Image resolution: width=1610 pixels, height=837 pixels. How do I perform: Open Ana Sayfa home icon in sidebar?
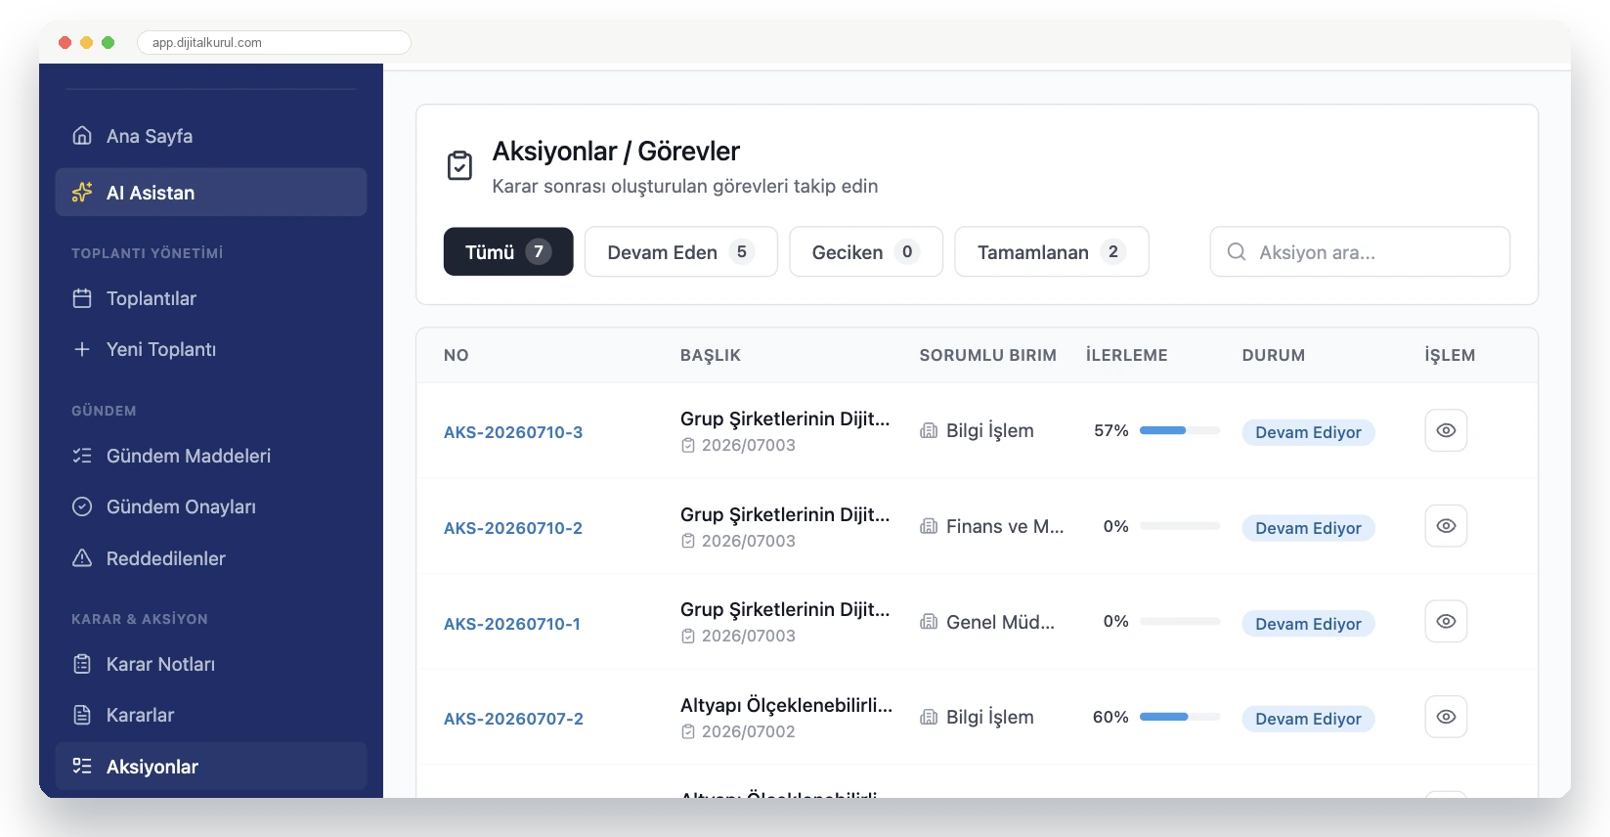[82, 136]
